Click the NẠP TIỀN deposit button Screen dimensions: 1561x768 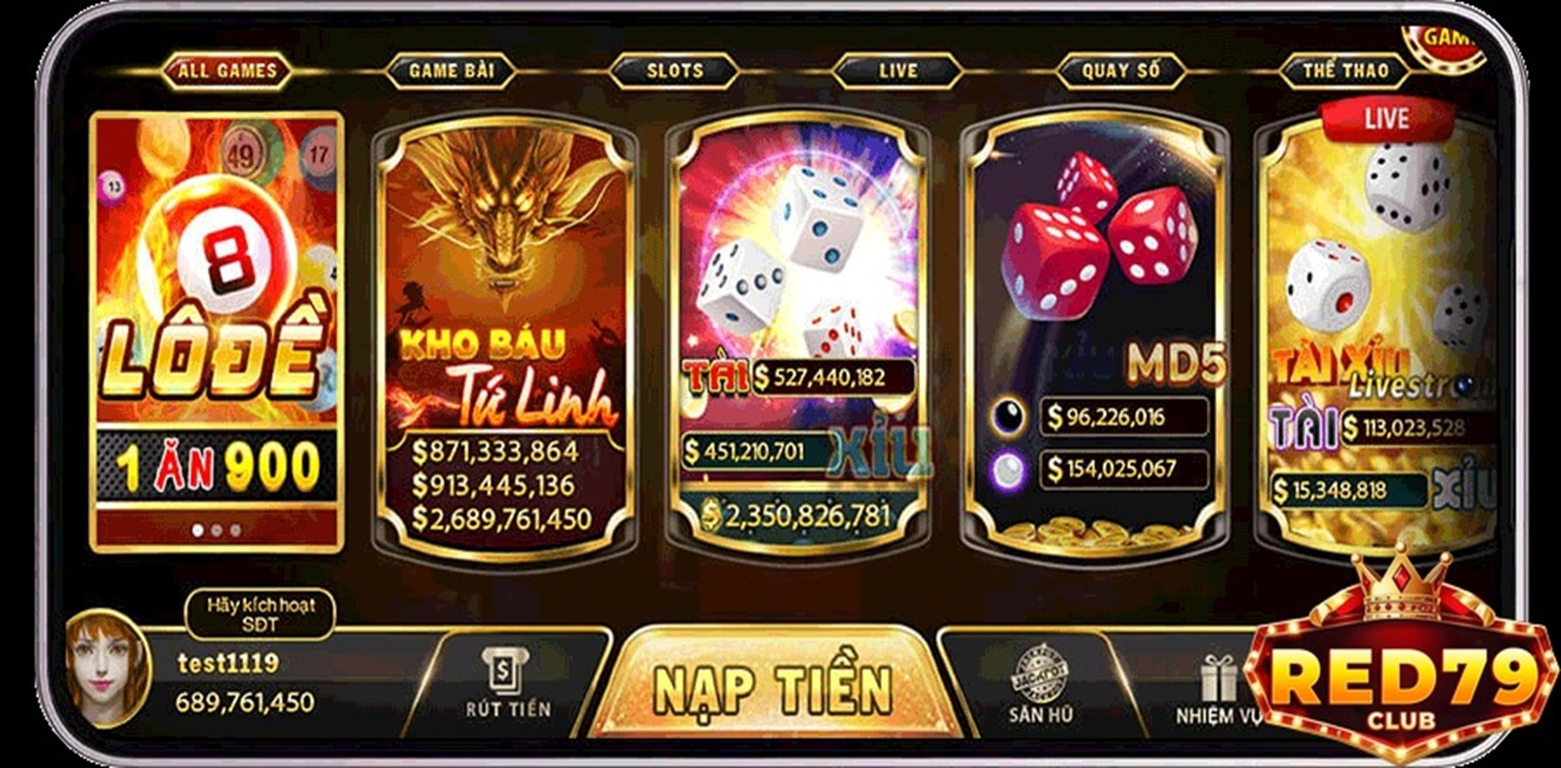(x=772, y=689)
